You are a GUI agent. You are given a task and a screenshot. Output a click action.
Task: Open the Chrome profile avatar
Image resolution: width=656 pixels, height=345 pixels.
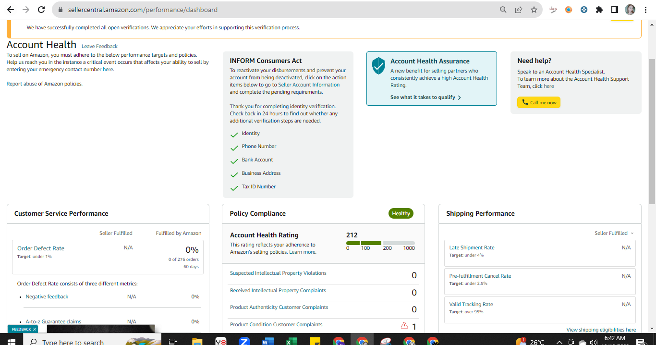630,10
